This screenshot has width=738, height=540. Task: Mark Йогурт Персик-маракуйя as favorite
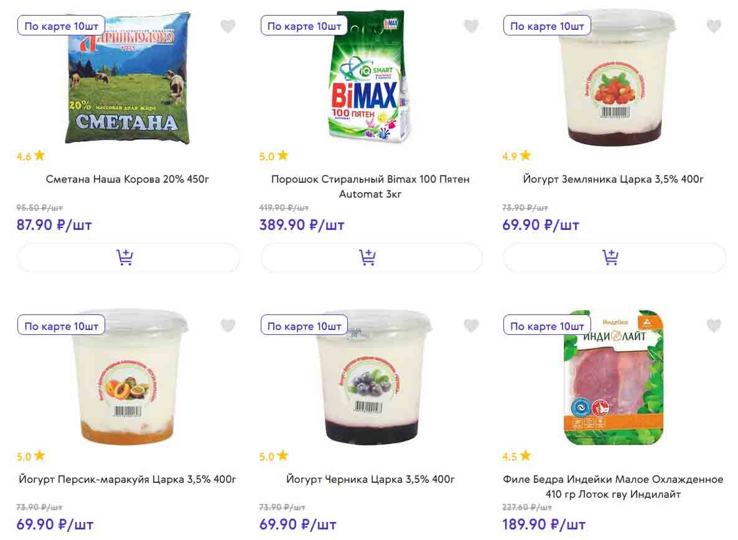[228, 326]
